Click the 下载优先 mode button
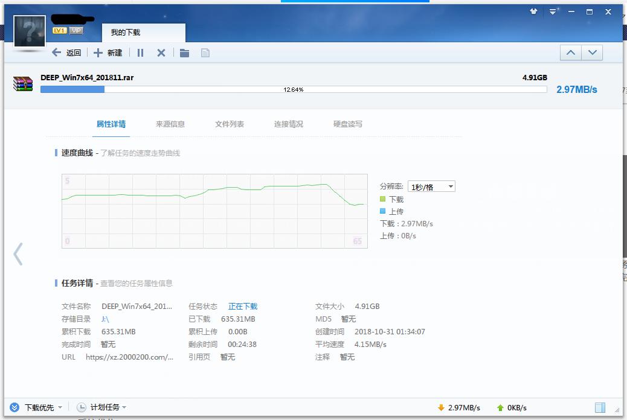This screenshot has width=627, height=420. coord(33,407)
